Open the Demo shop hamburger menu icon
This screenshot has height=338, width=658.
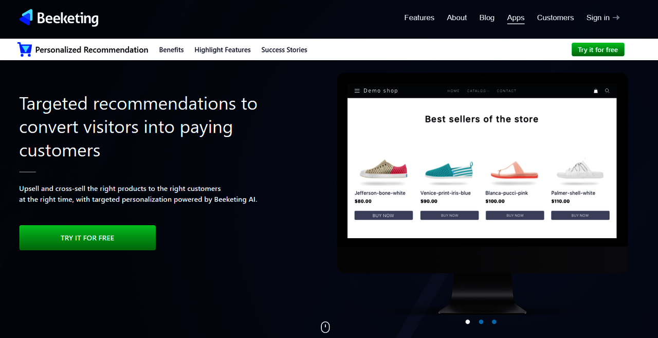pos(357,91)
